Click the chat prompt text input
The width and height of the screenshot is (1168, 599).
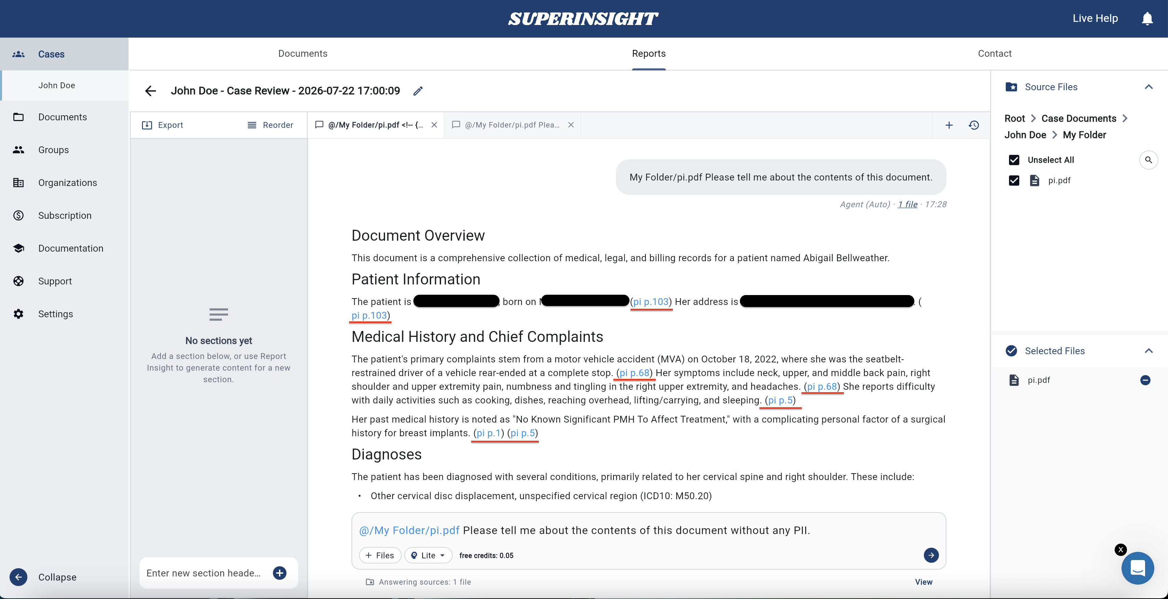coord(648,531)
